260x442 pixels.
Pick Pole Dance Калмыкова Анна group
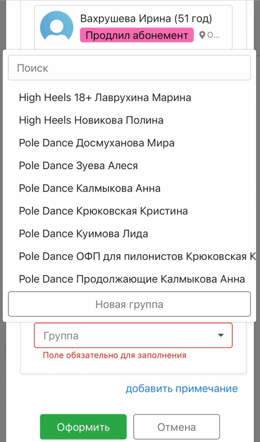point(90,189)
